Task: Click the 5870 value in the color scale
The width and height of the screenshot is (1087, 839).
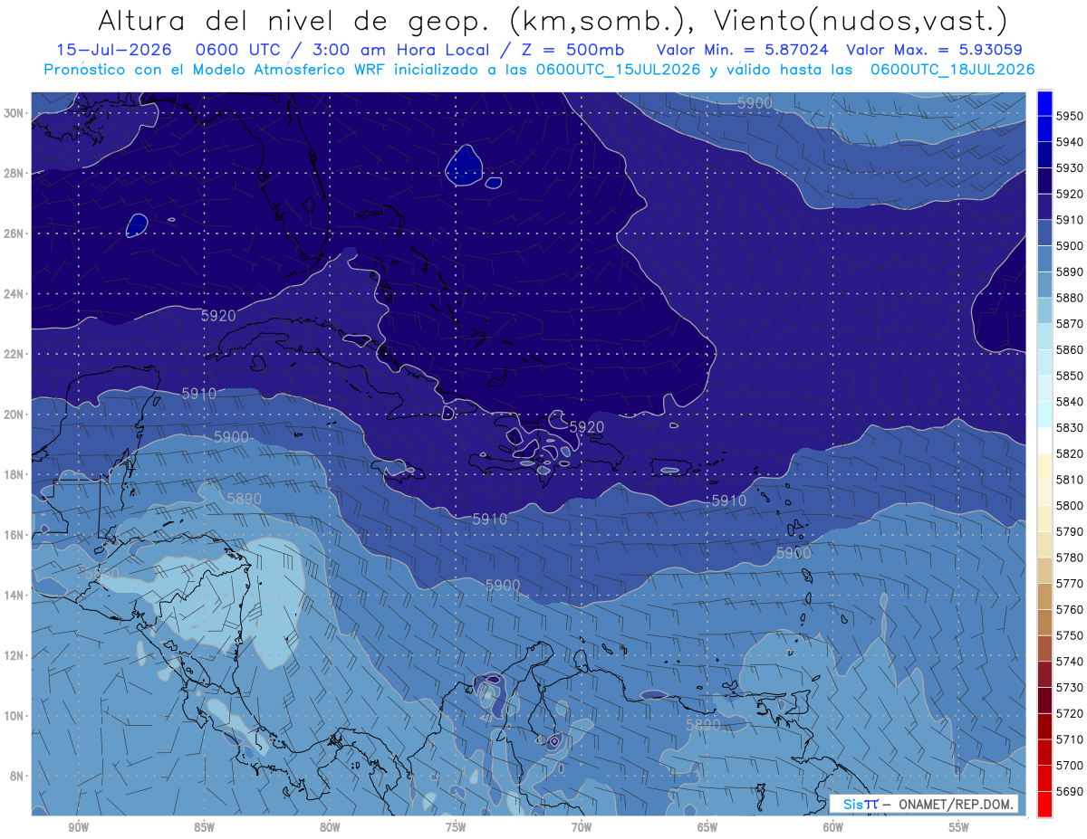Action: click(1069, 323)
